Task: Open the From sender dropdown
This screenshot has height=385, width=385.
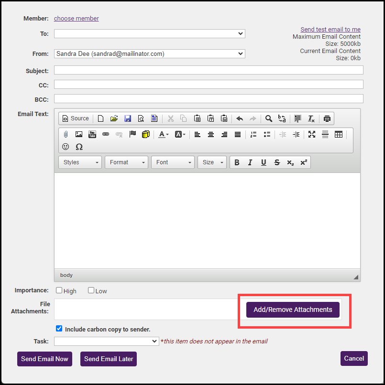Action: 149,54
